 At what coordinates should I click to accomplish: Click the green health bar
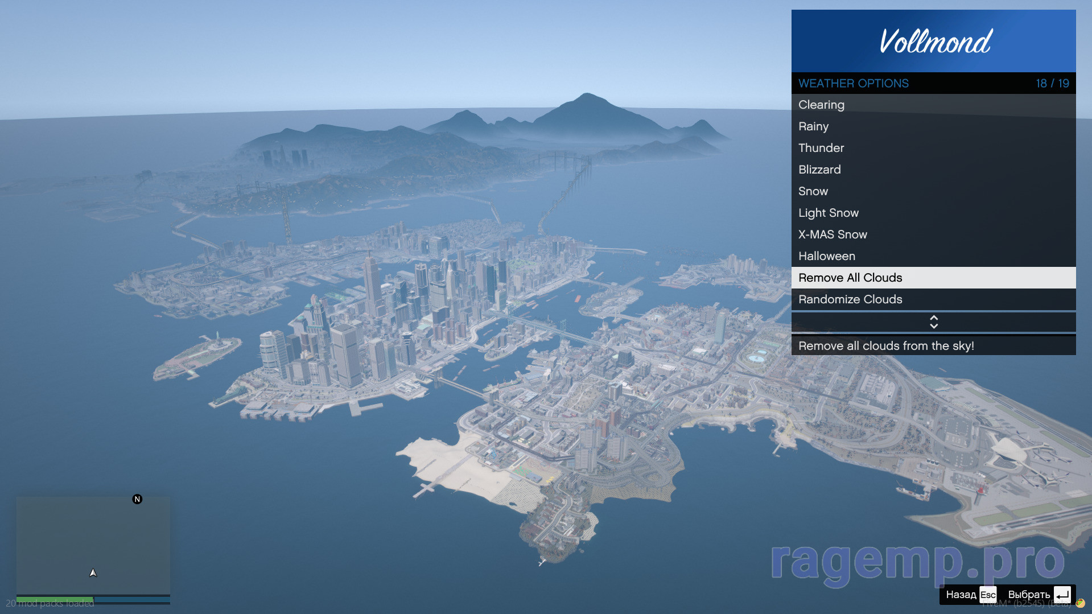[x=55, y=599]
